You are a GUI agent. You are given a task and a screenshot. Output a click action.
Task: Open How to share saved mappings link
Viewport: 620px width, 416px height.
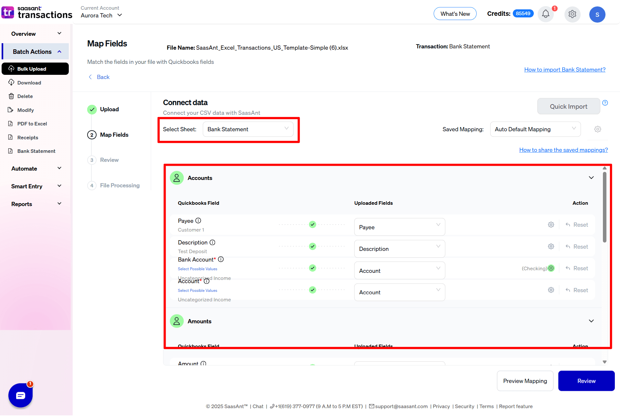pyautogui.click(x=563, y=150)
